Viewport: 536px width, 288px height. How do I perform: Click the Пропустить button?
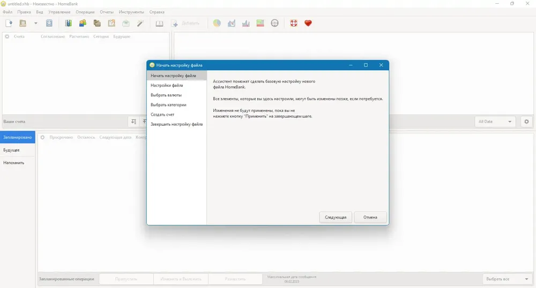(x=126, y=279)
